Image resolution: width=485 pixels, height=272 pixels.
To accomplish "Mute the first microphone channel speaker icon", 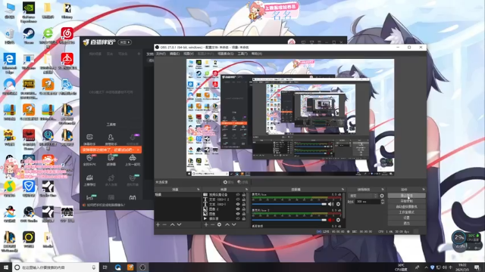I will coord(330,204).
